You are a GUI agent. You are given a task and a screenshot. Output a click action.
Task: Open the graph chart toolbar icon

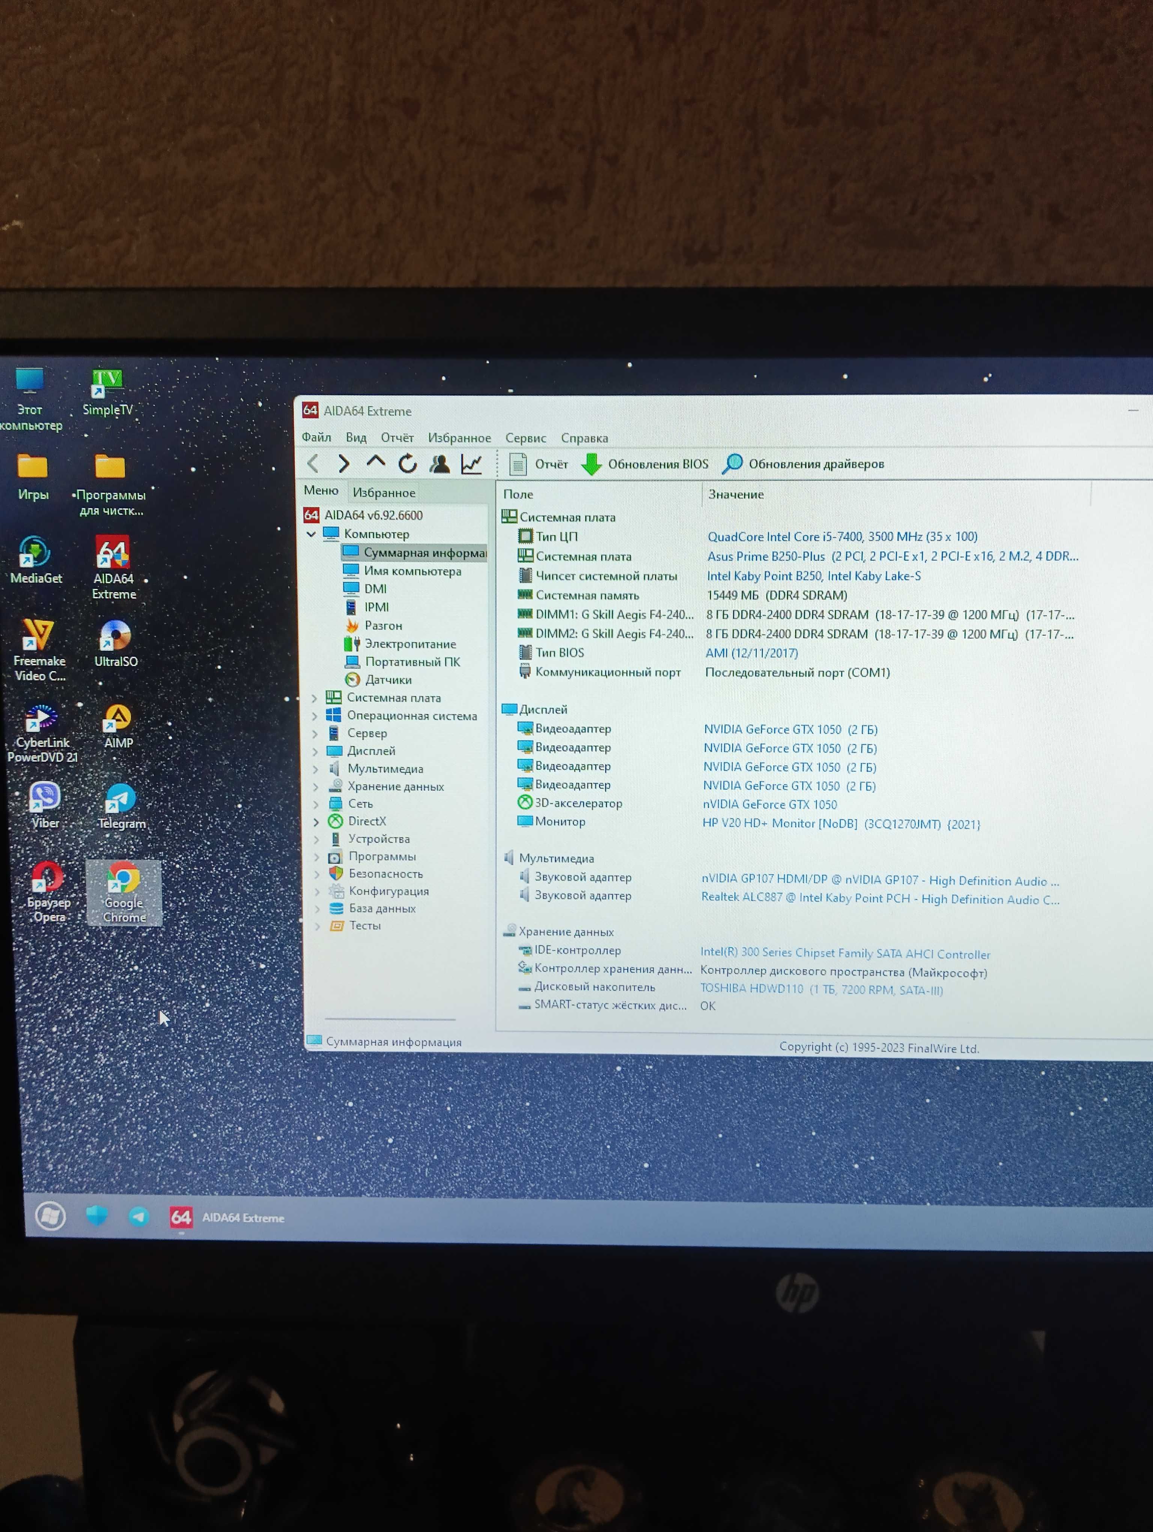[x=472, y=464]
